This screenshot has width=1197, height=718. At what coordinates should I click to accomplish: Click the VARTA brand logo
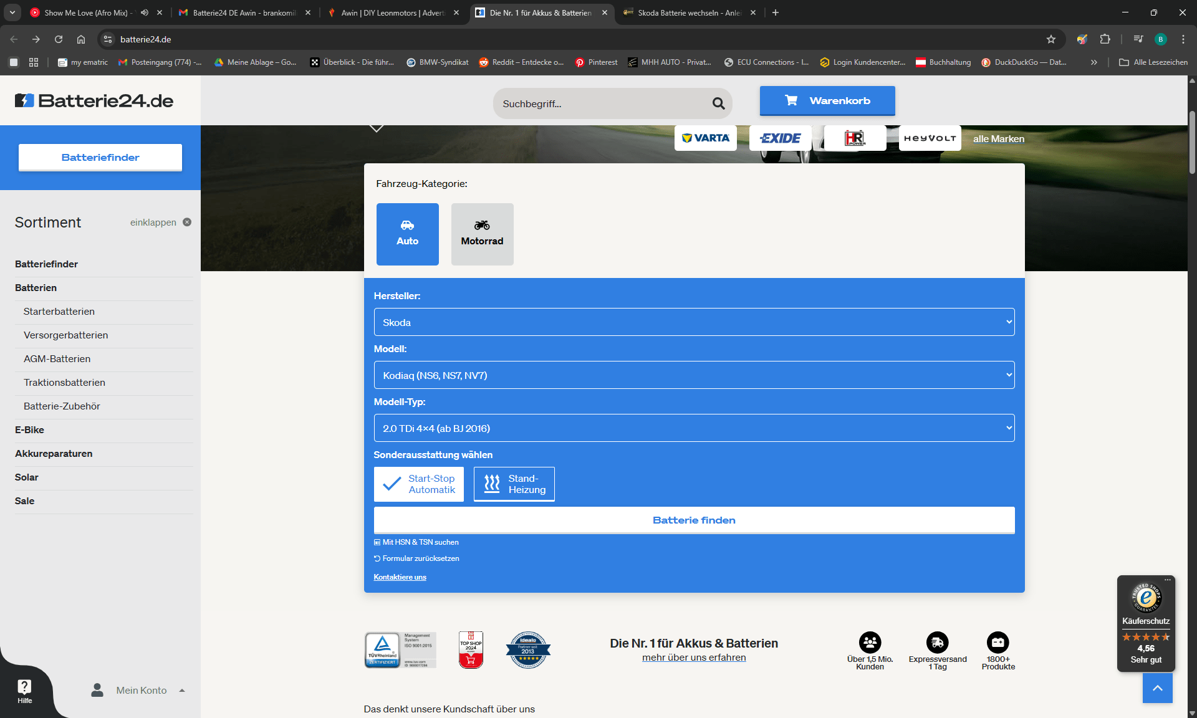click(705, 138)
